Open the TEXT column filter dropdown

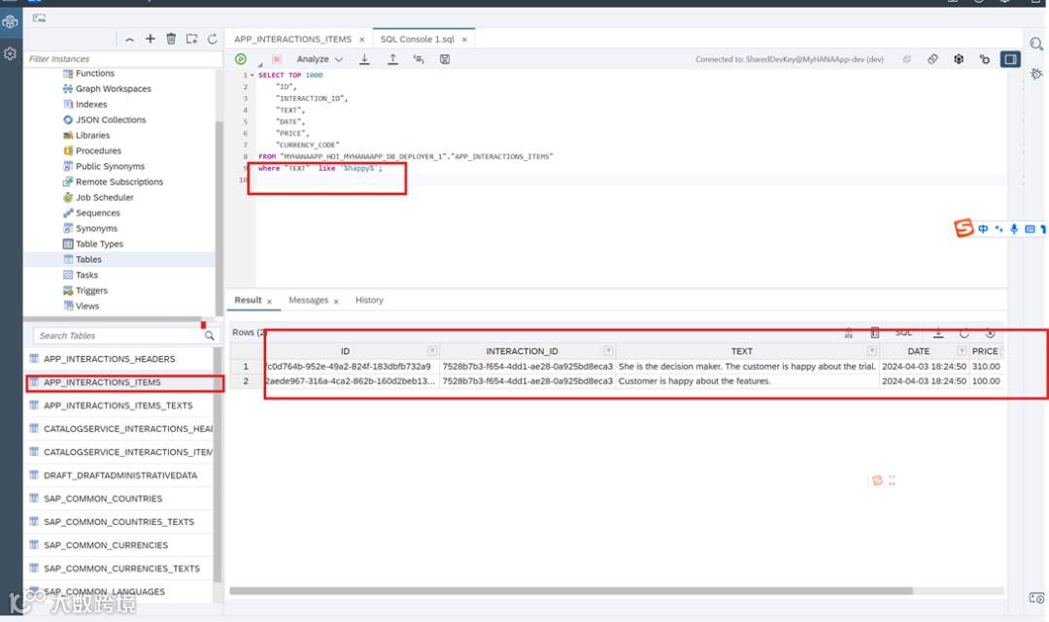pos(871,350)
